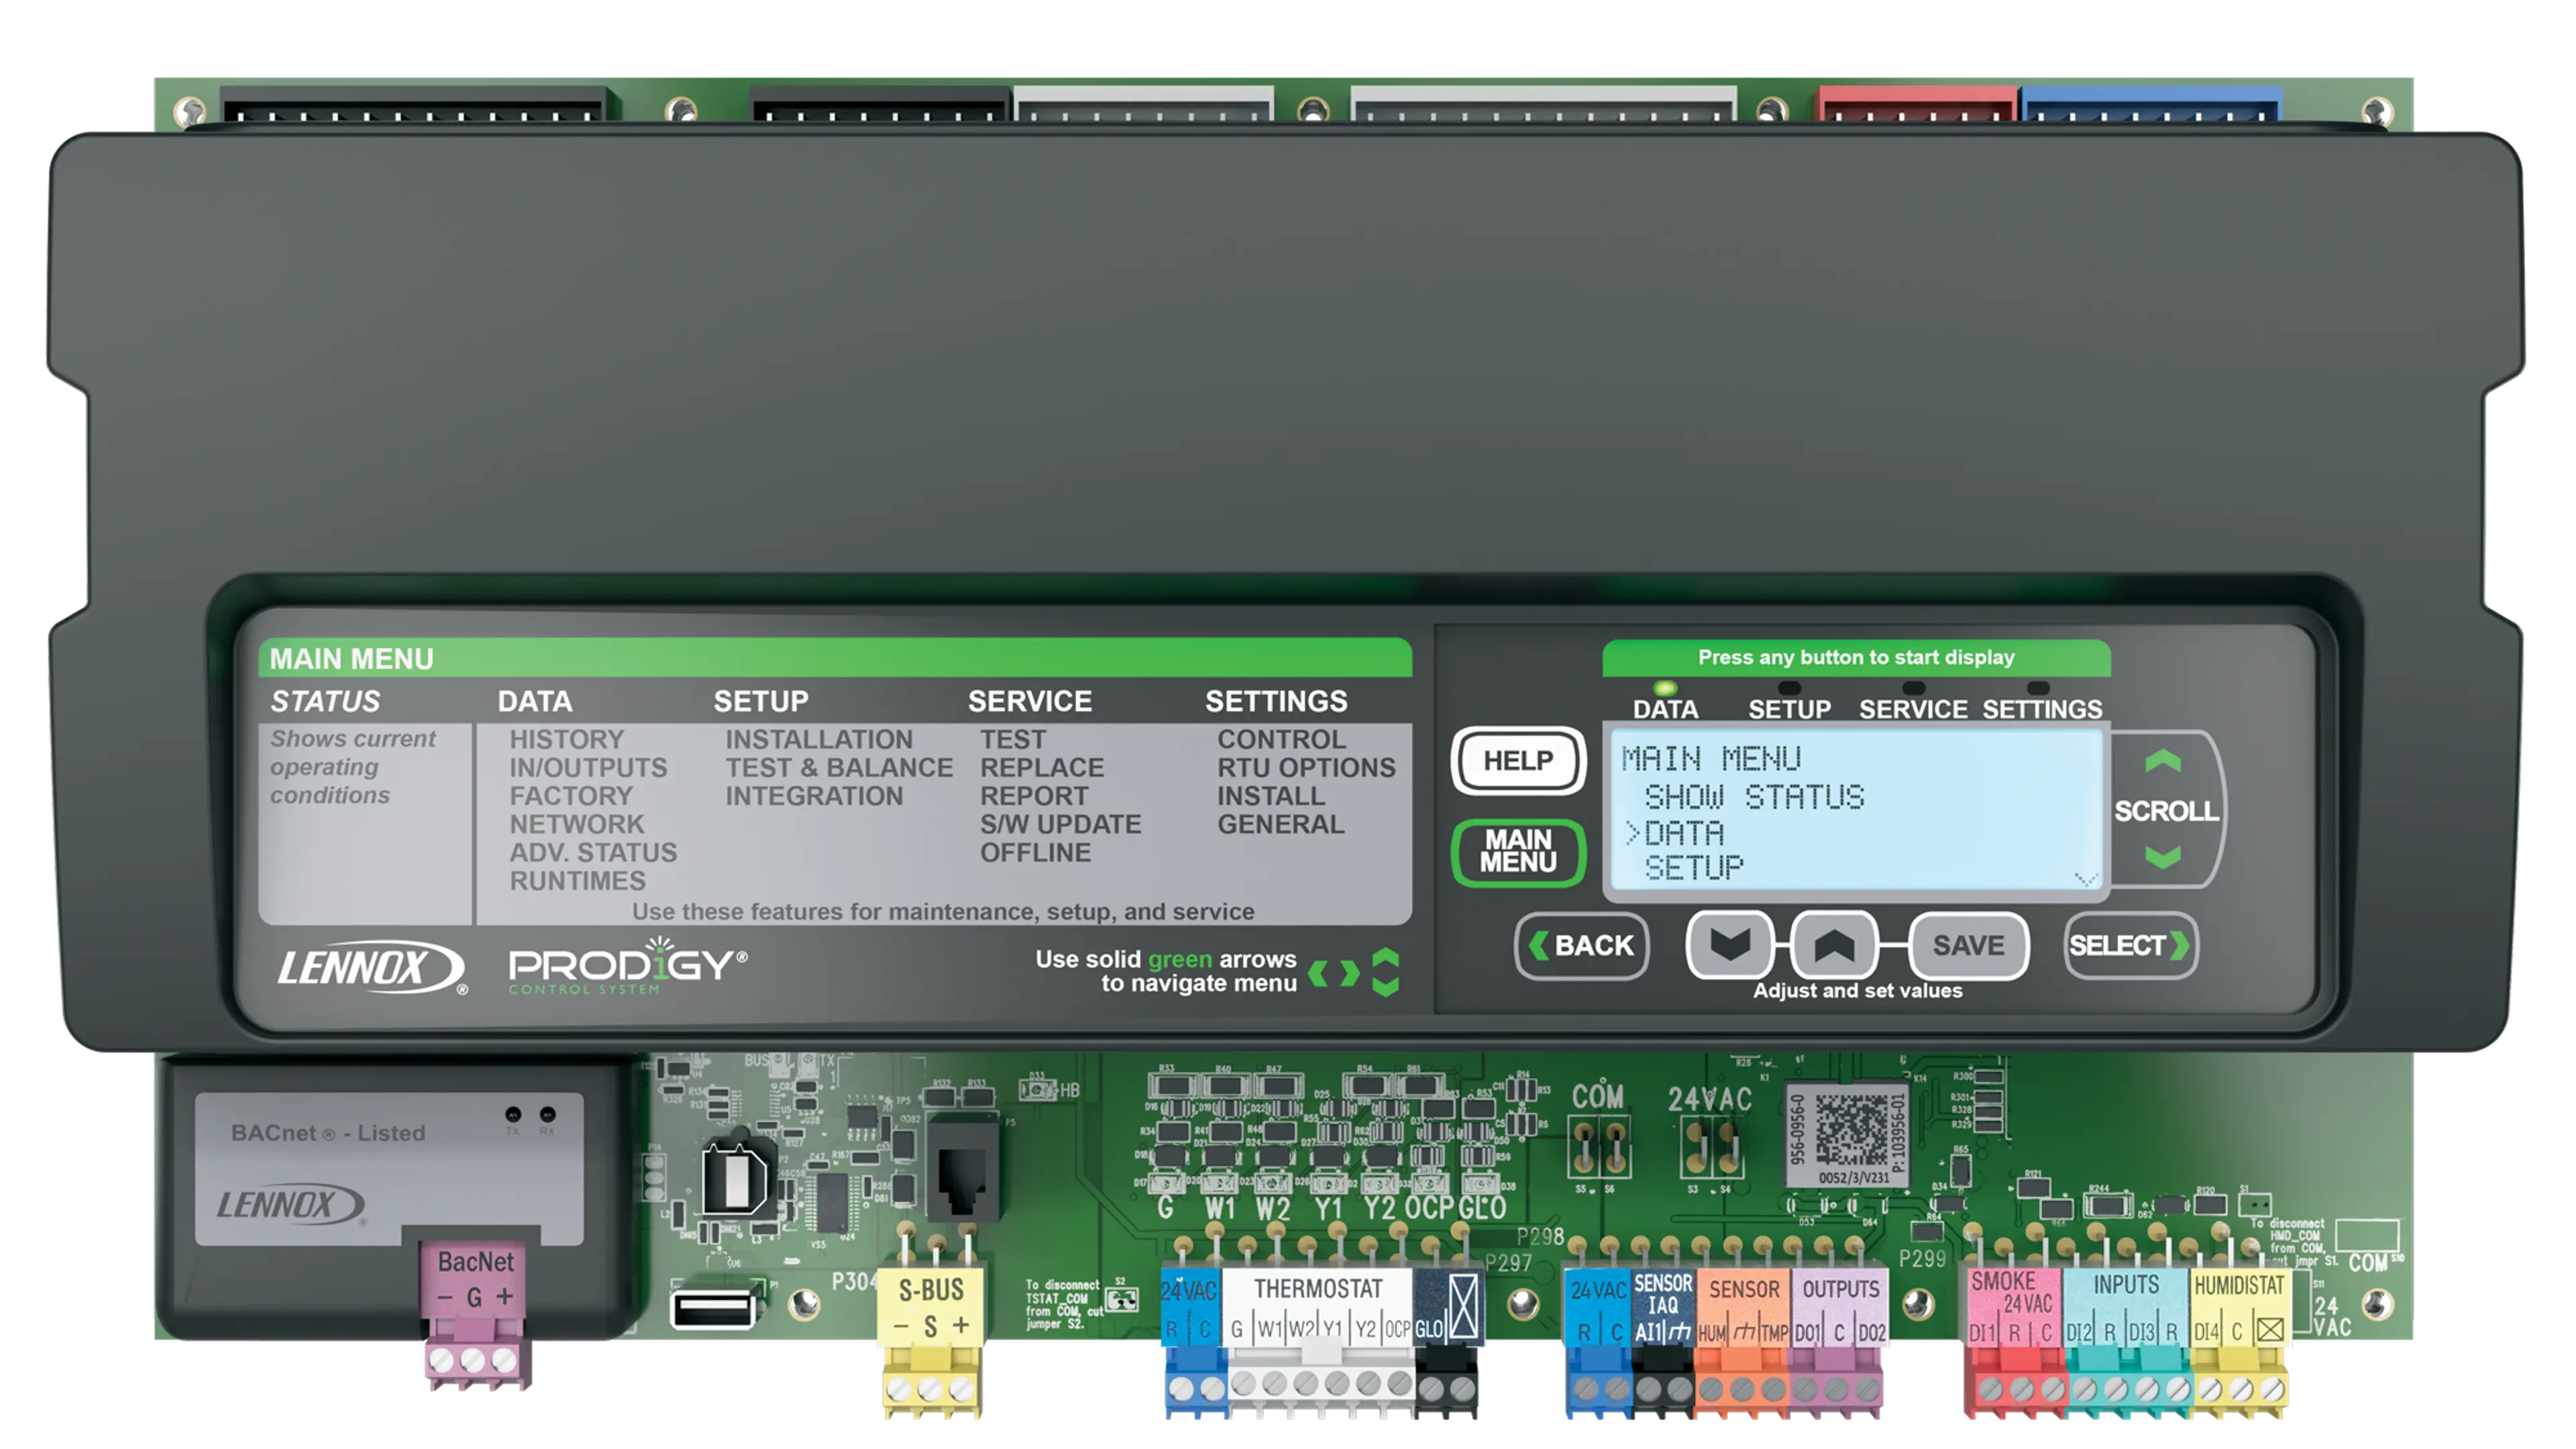
Task: Click the Prodigy Control System logo
Action: point(627,967)
